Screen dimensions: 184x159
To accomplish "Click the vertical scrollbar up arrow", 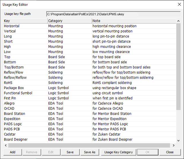I will point(179,21).
